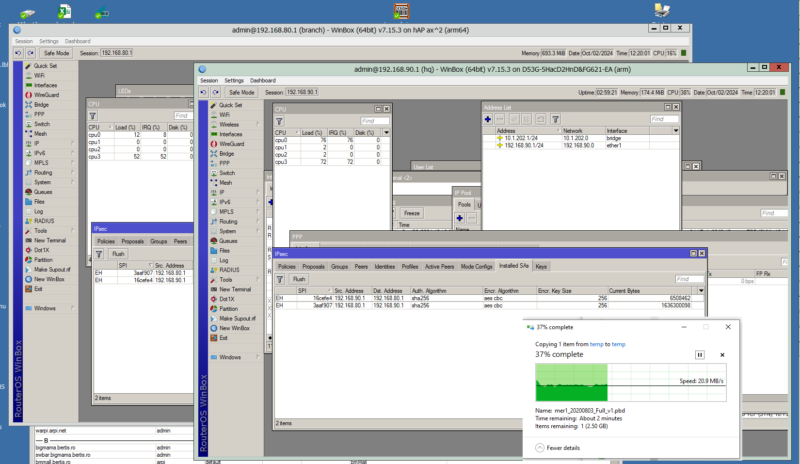Click filter icon in hq CPU window
This screenshot has height=464, width=800.
point(280,121)
